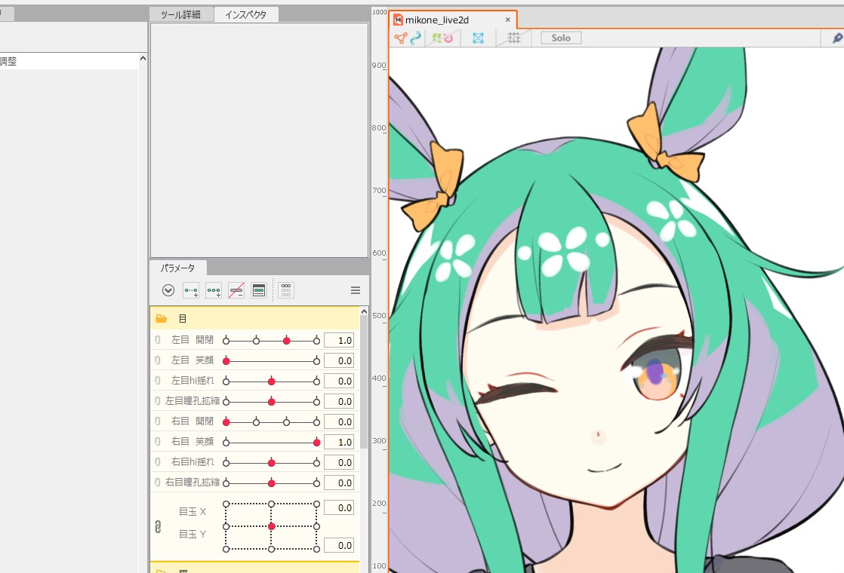The image size is (844, 573).
Task: Click the 右目hi揺れ value field
Action: [339, 463]
